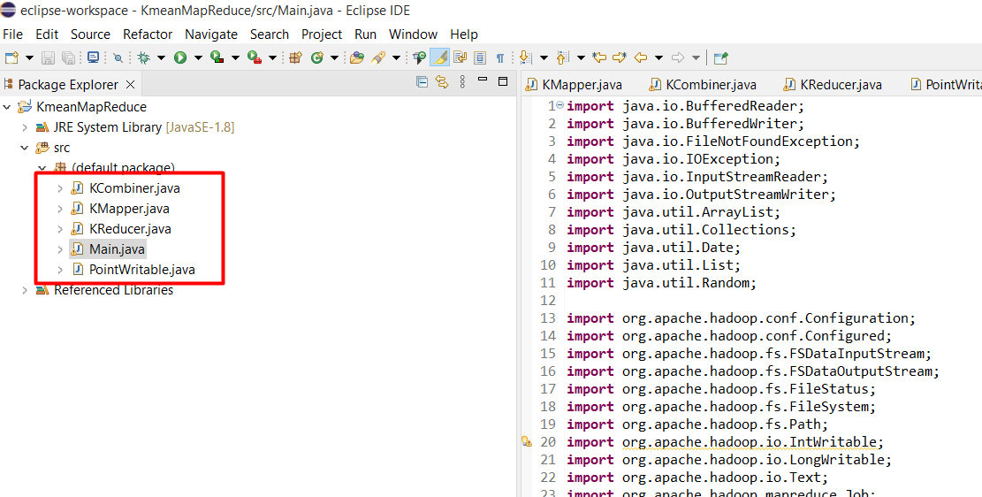
Task: Close the Package Explorer view tab
Action: pyautogui.click(x=130, y=85)
